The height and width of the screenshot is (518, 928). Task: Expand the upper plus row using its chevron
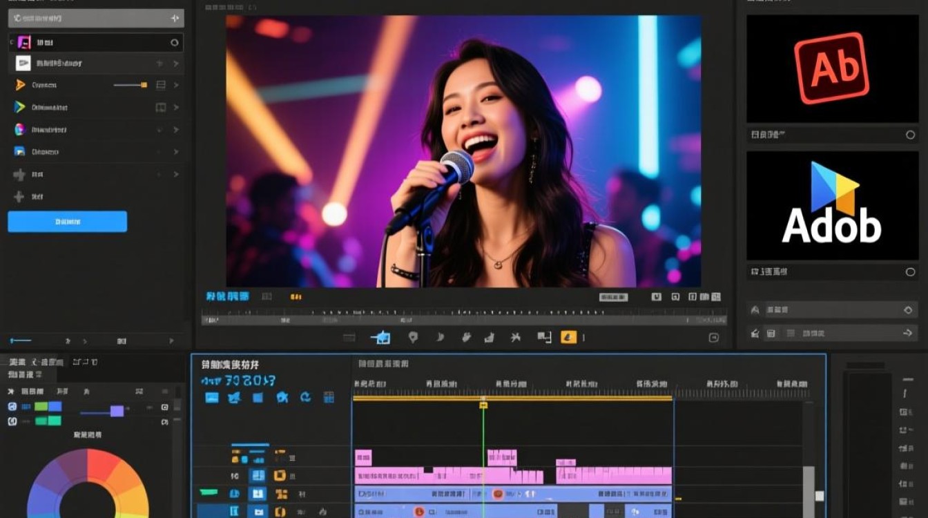tap(175, 175)
